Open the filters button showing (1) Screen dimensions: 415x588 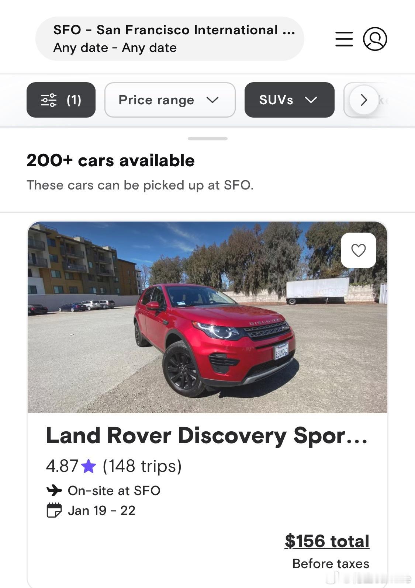pyautogui.click(x=61, y=100)
